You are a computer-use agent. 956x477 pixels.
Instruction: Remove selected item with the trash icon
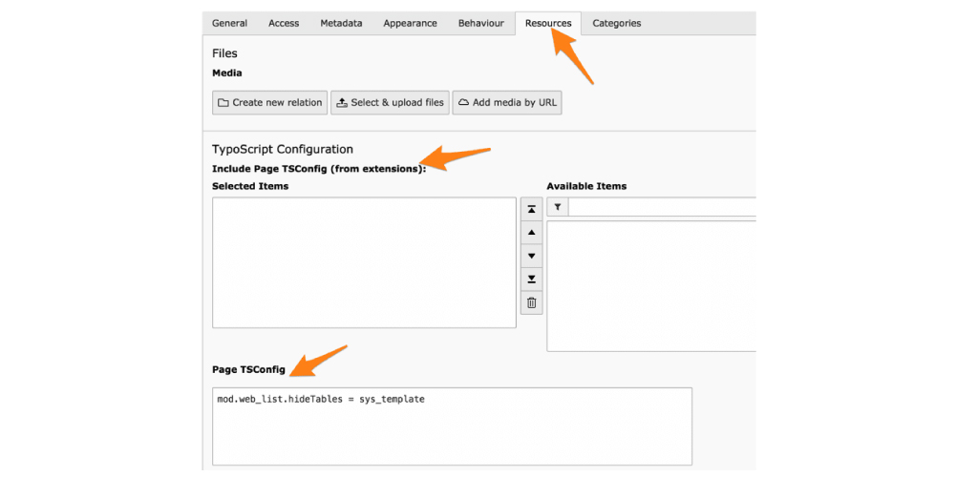532,303
